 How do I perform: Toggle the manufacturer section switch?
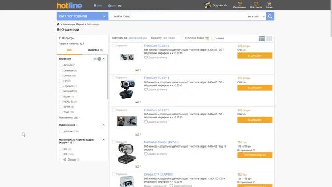pos(98,59)
